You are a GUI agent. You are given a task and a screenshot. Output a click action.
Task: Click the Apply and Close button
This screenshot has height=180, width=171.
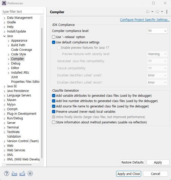[129, 174]
